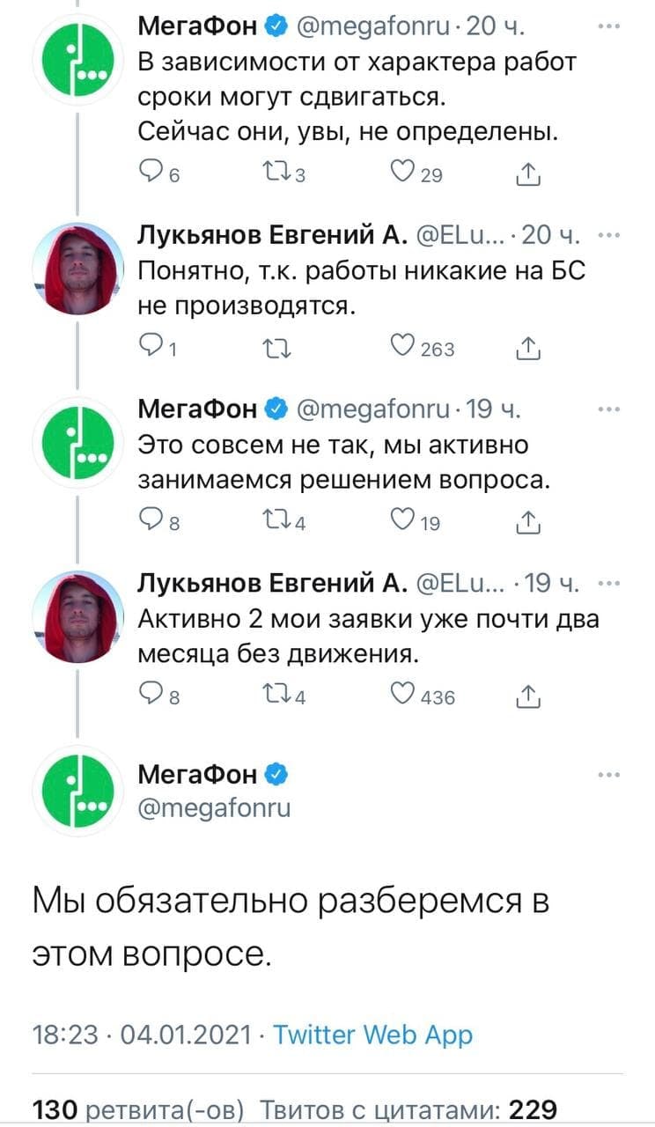Open the @megafonru handle under the main tweet
This screenshot has width=655, height=1127.
coord(214,807)
